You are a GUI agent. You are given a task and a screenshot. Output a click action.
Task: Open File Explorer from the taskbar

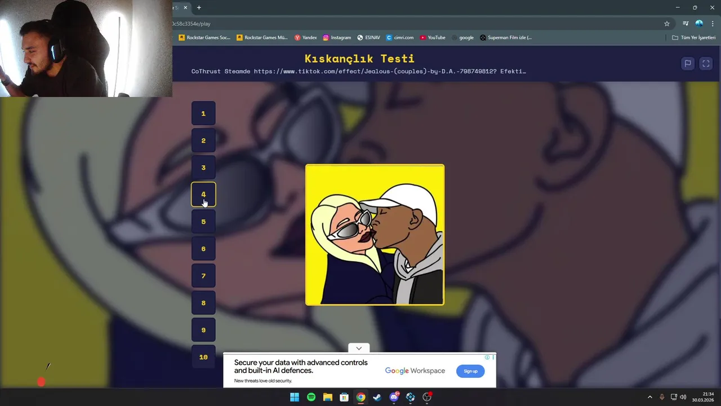328,397
